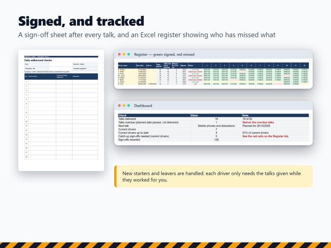Click 'See the red cells on the Register tab'
Viewport: 331px width, 248px height.
click(266, 136)
